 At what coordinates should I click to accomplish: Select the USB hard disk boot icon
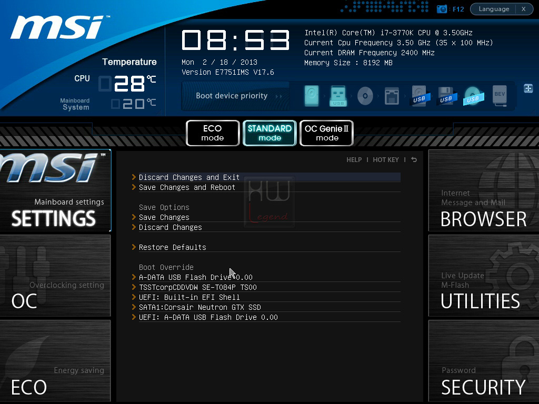point(420,96)
